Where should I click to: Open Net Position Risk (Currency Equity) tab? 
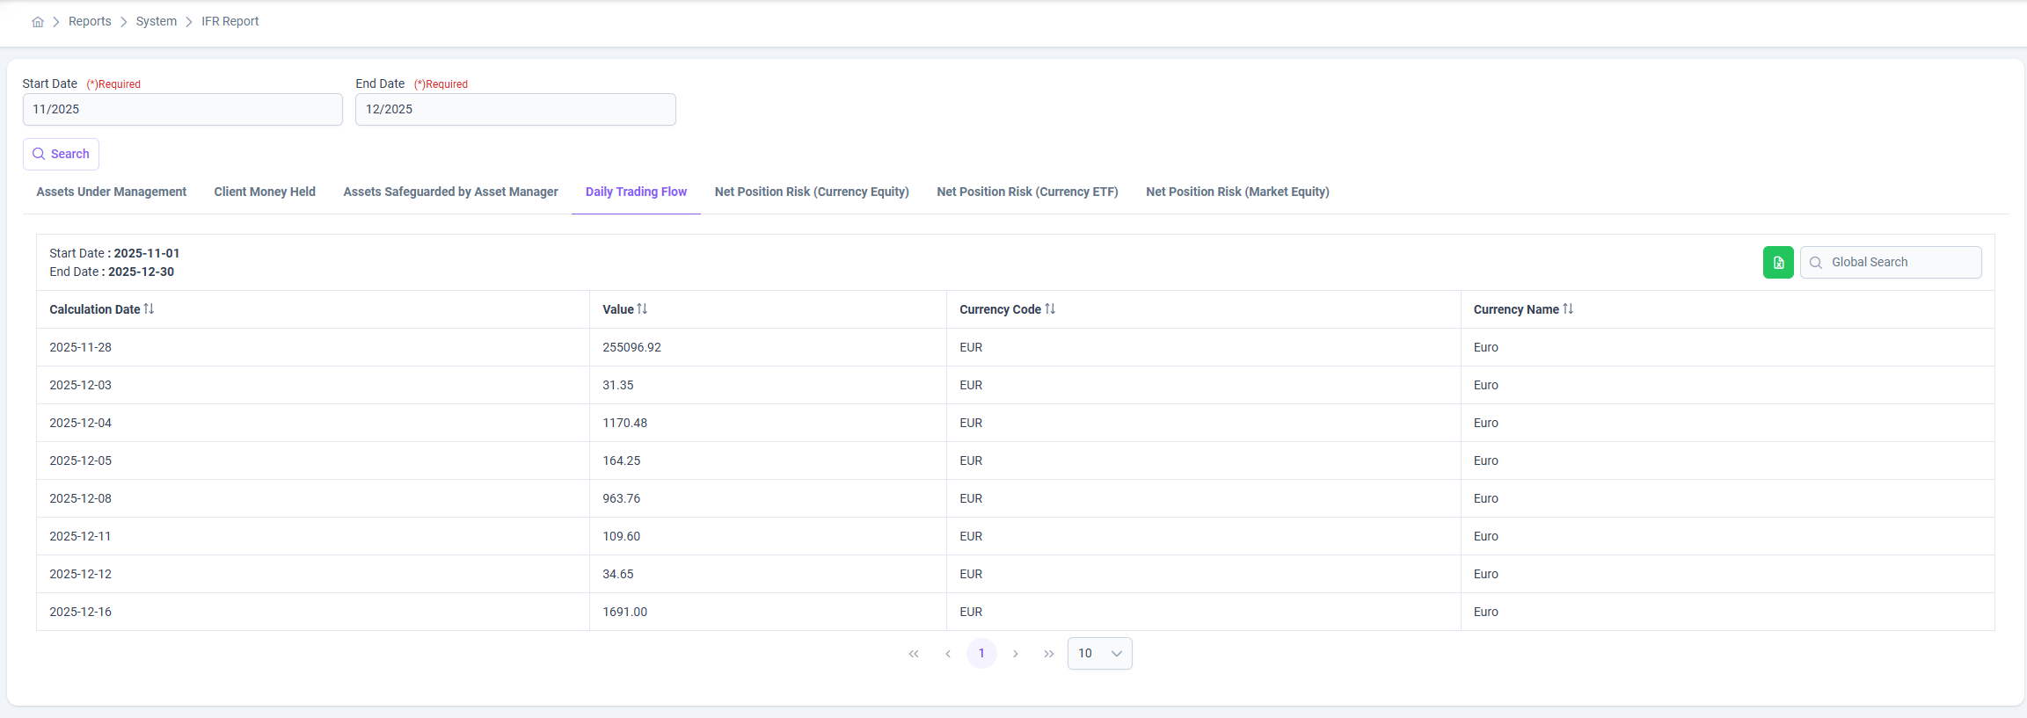pos(812,192)
